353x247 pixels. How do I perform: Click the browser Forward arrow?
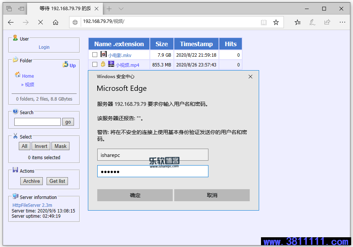pos(26,22)
